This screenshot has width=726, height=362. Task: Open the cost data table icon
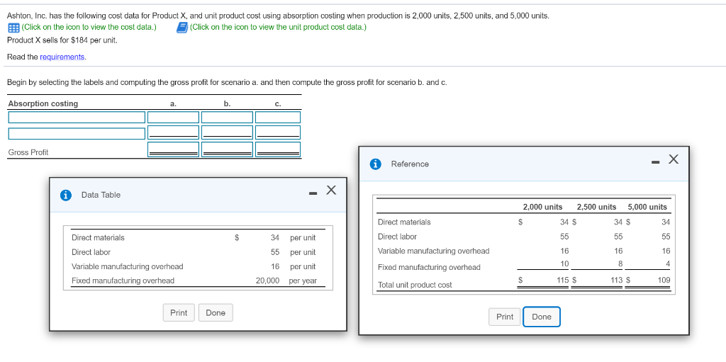click(x=13, y=28)
